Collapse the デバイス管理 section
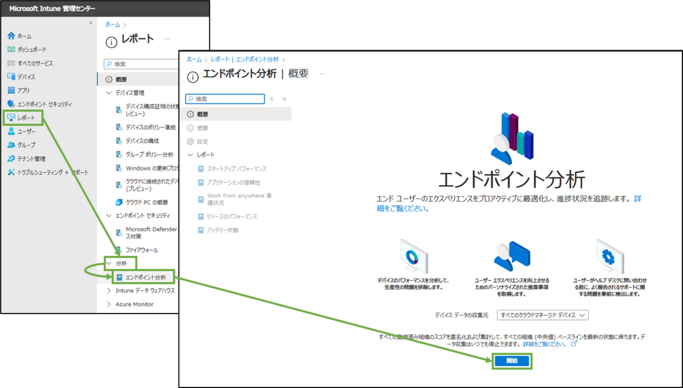 pos(109,93)
